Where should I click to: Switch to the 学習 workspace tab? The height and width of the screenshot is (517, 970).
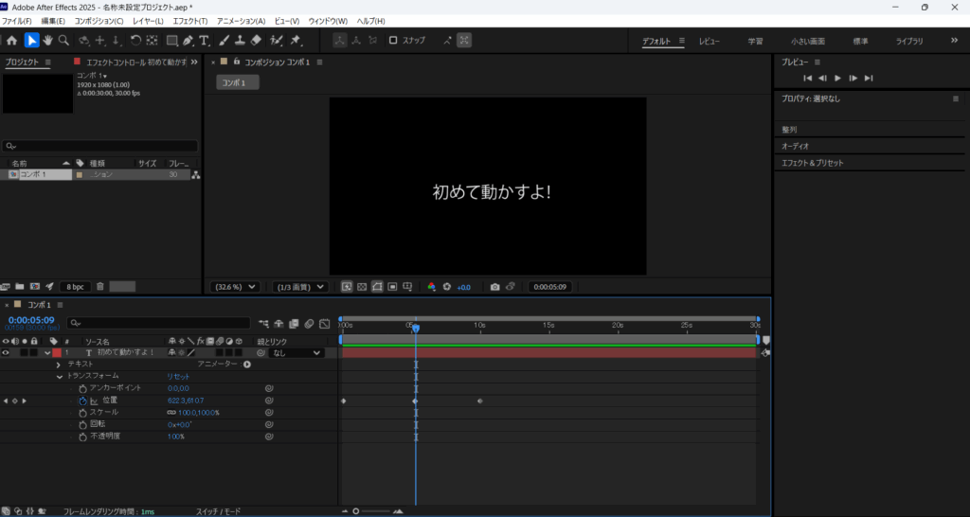755,42
